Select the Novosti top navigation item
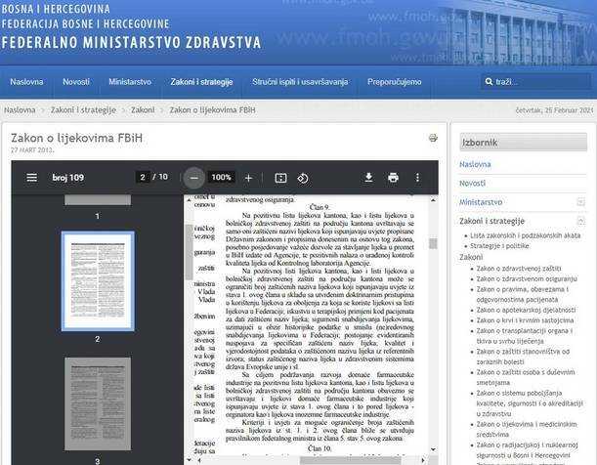 coord(76,82)
